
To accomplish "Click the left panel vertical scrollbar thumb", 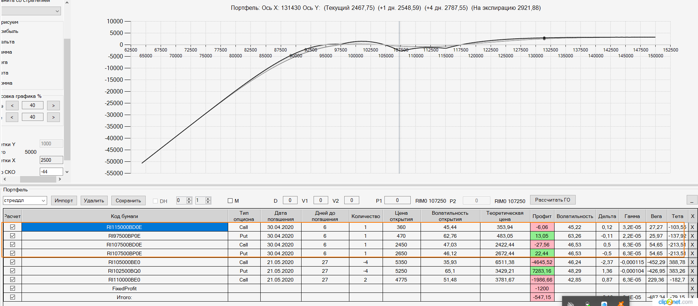I will (x=67, y=99).
